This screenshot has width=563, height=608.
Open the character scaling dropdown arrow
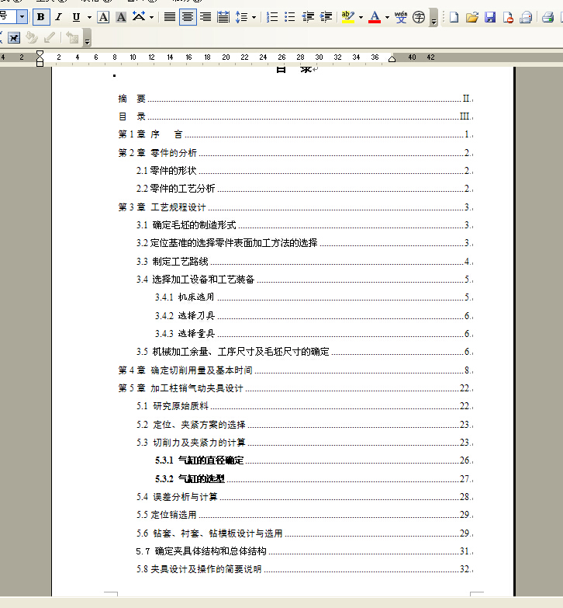(151, 17)
